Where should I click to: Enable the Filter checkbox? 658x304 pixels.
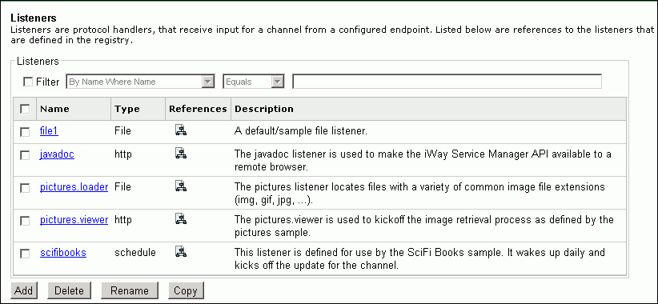28,82
